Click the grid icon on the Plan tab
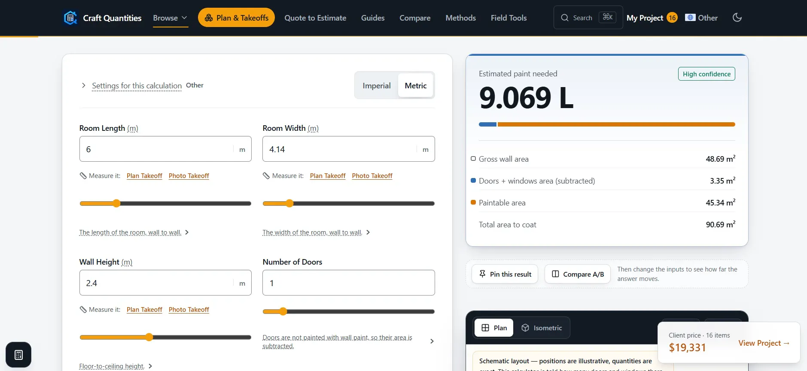This screenshot has height=371, width=807. pos(485,328)
